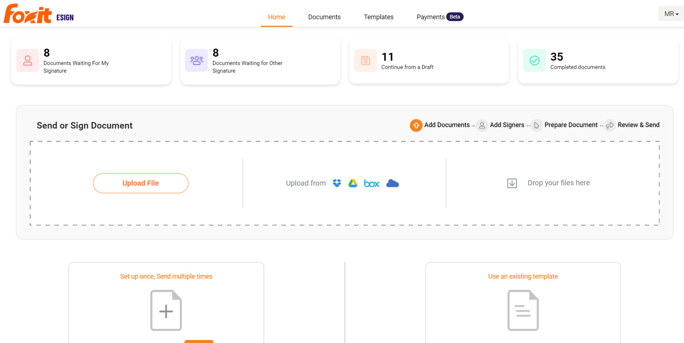
Task: Upload from Dropbox
Action: click(337, 183)
